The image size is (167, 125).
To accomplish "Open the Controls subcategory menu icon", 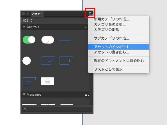I will (x=86, y=27).
